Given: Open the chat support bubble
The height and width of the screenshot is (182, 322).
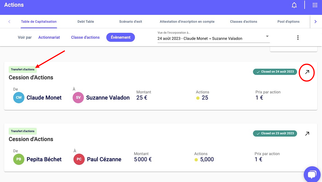Looking at the screenshot, I should click(312, 175).
